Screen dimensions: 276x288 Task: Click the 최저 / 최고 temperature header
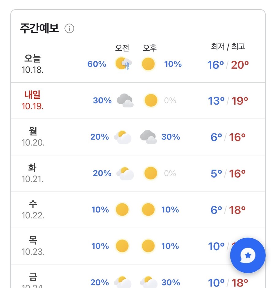pos(228,46)
